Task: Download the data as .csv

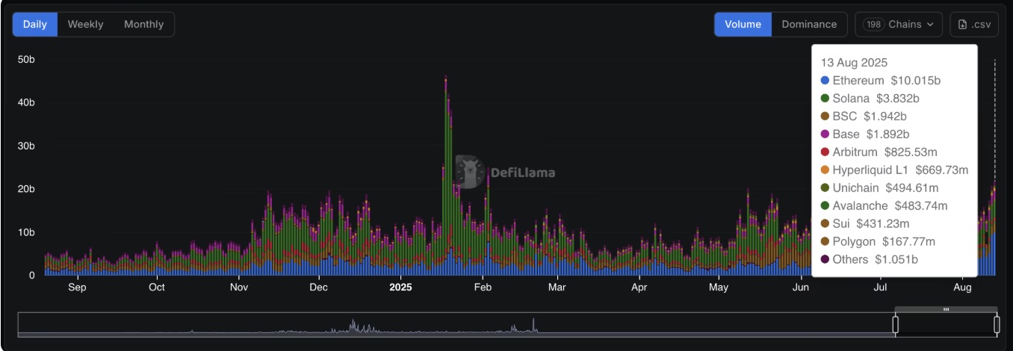Action: (x=974, y=24)
